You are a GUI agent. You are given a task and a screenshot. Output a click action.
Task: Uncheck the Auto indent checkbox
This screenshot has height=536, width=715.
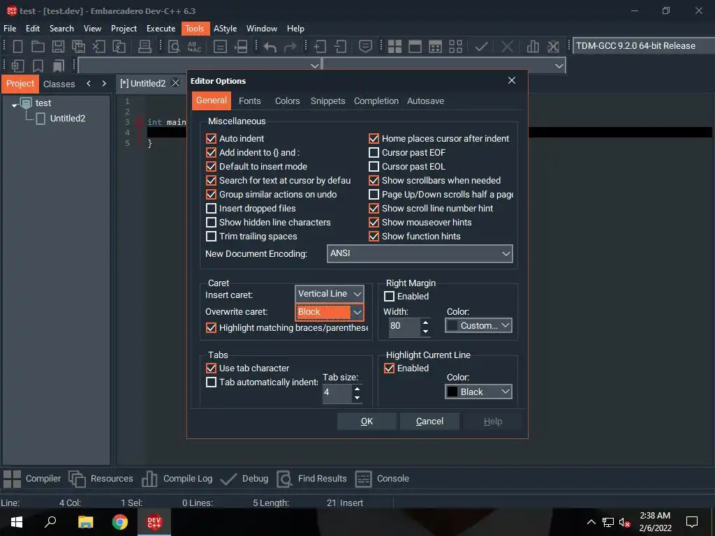pos(211,139)
